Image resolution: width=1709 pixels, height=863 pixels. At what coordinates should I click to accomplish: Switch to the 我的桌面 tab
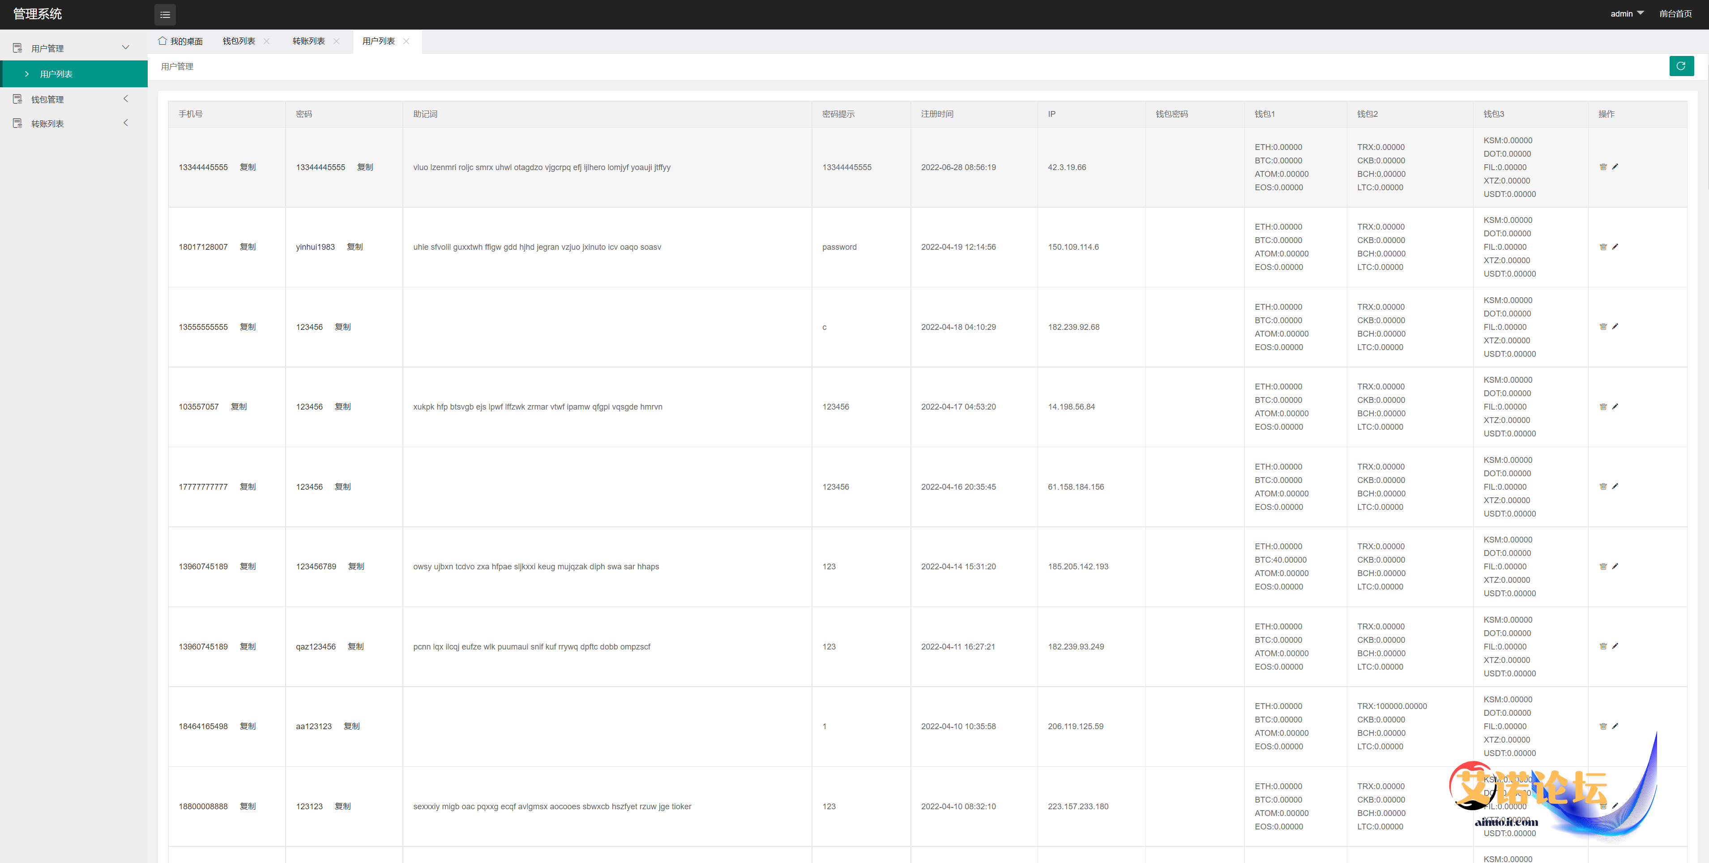tap(180, 41)
